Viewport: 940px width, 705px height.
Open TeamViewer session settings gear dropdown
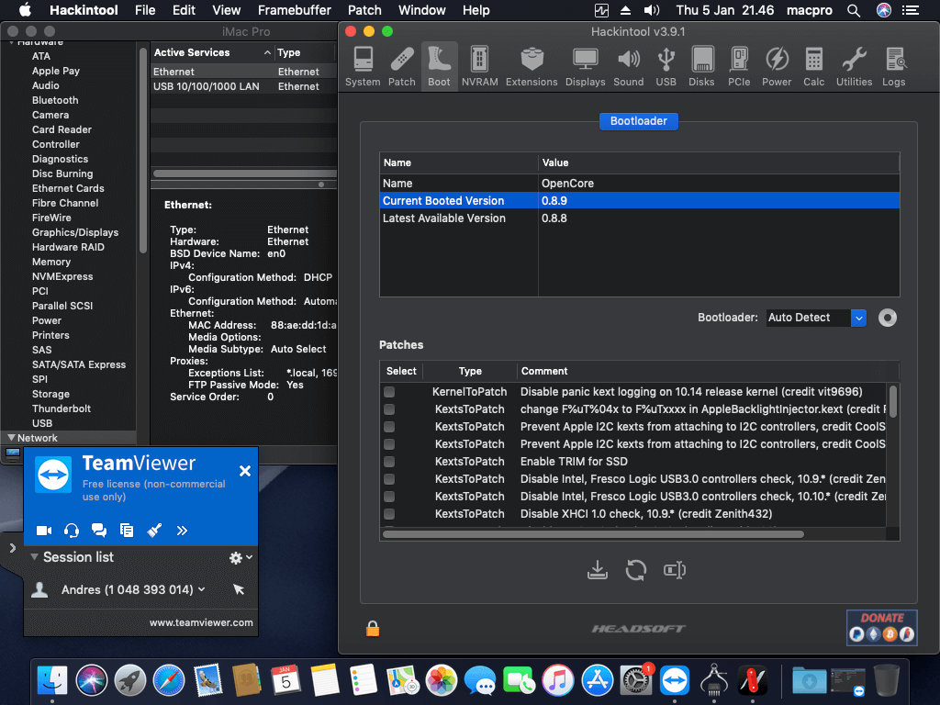point(241,557)
